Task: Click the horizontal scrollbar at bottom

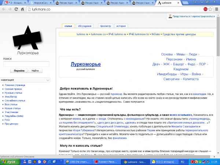Action: pyautogui.click(x=142, y=157)
